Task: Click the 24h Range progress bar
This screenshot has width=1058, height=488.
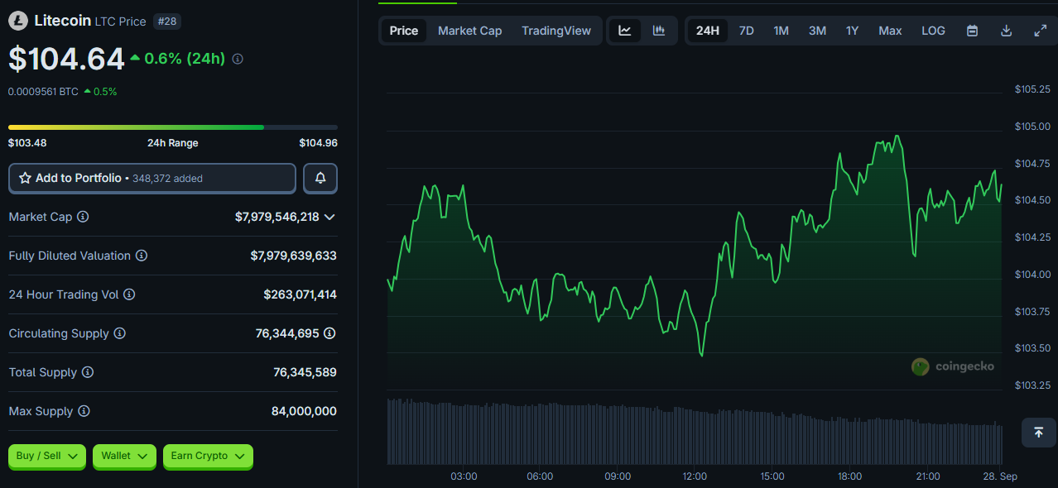Action: click(x=172, y=127)
